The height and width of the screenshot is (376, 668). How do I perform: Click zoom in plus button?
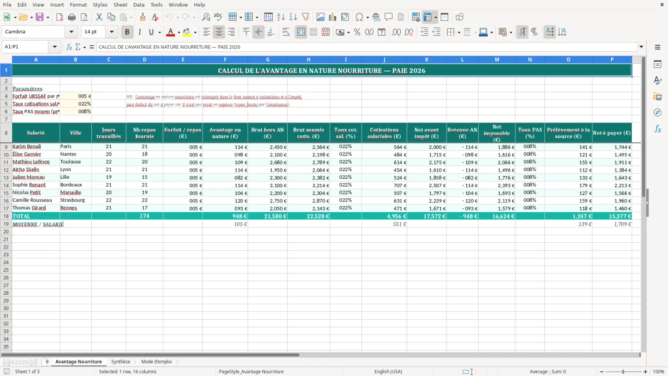(x=646, y=372)
